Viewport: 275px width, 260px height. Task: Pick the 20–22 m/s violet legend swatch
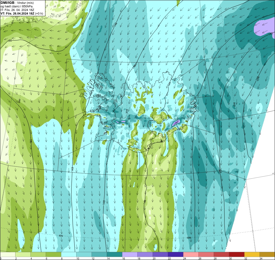coord(160,255)
